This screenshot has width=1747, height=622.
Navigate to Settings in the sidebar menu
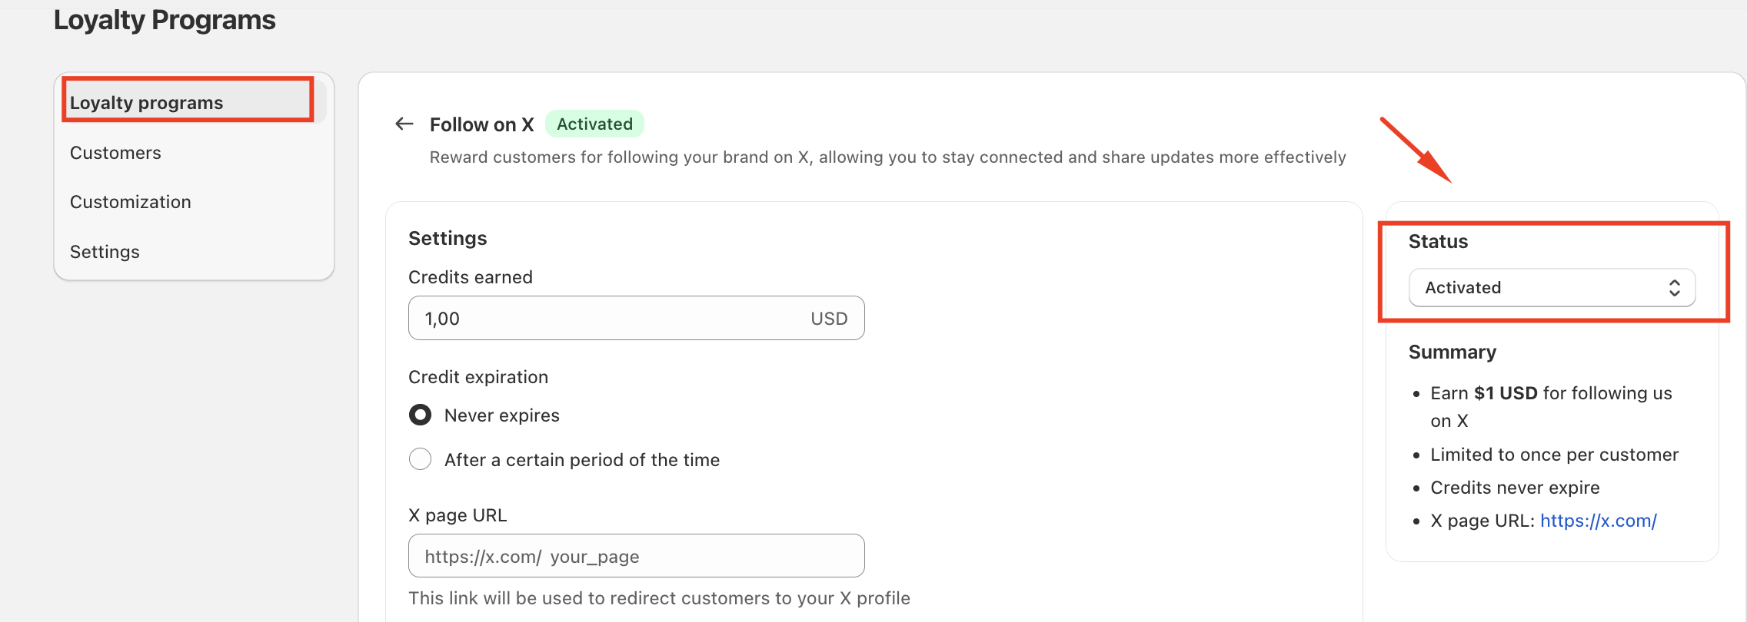tap(105, 252)
